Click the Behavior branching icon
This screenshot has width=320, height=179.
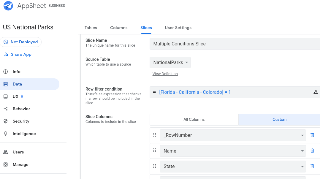(x=6, y=109)
